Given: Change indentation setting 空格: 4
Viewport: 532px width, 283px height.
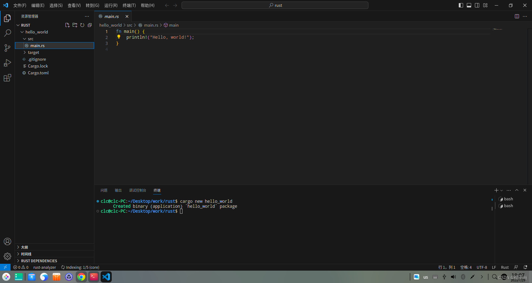Looking at the screenshot, I should [x=466, y=267].
